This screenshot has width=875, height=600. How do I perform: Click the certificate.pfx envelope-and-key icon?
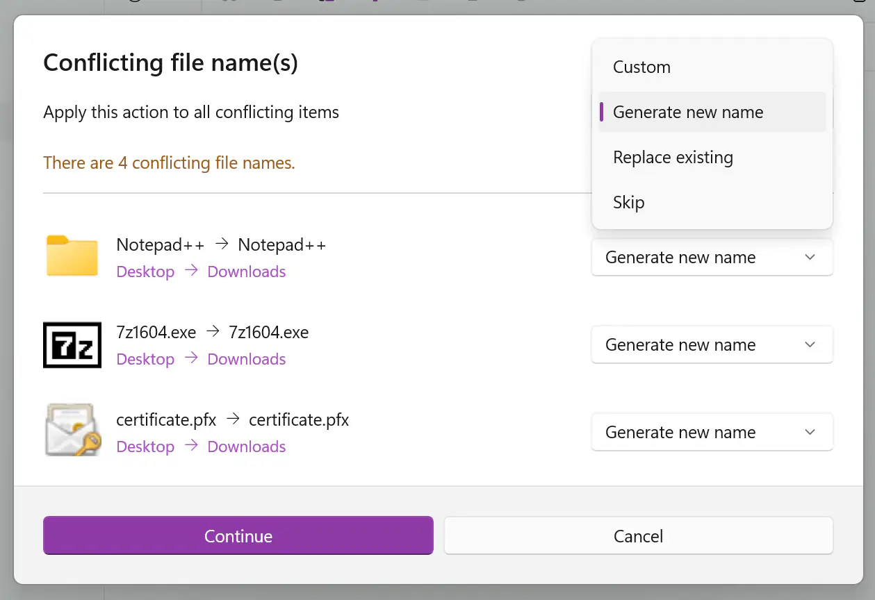point(72,431)
